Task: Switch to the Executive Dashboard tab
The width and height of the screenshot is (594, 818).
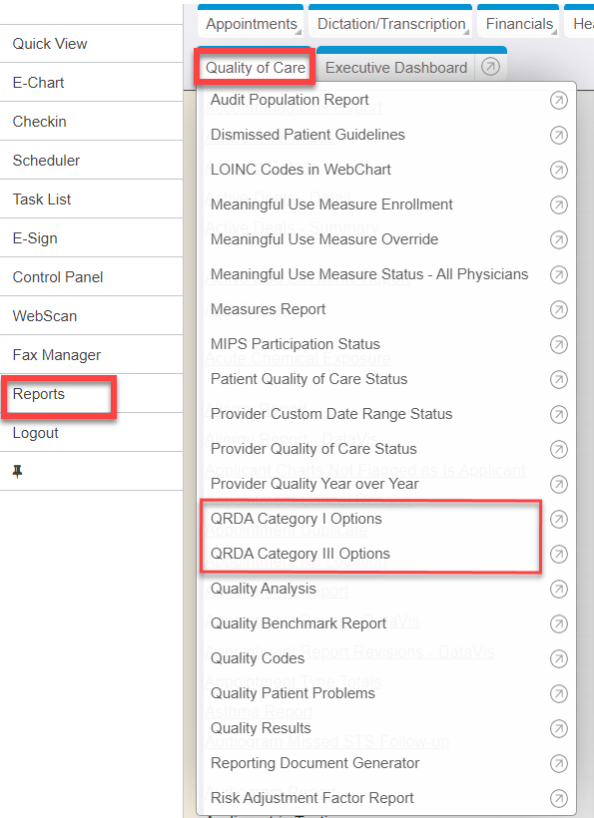Action: pos(396,68)
